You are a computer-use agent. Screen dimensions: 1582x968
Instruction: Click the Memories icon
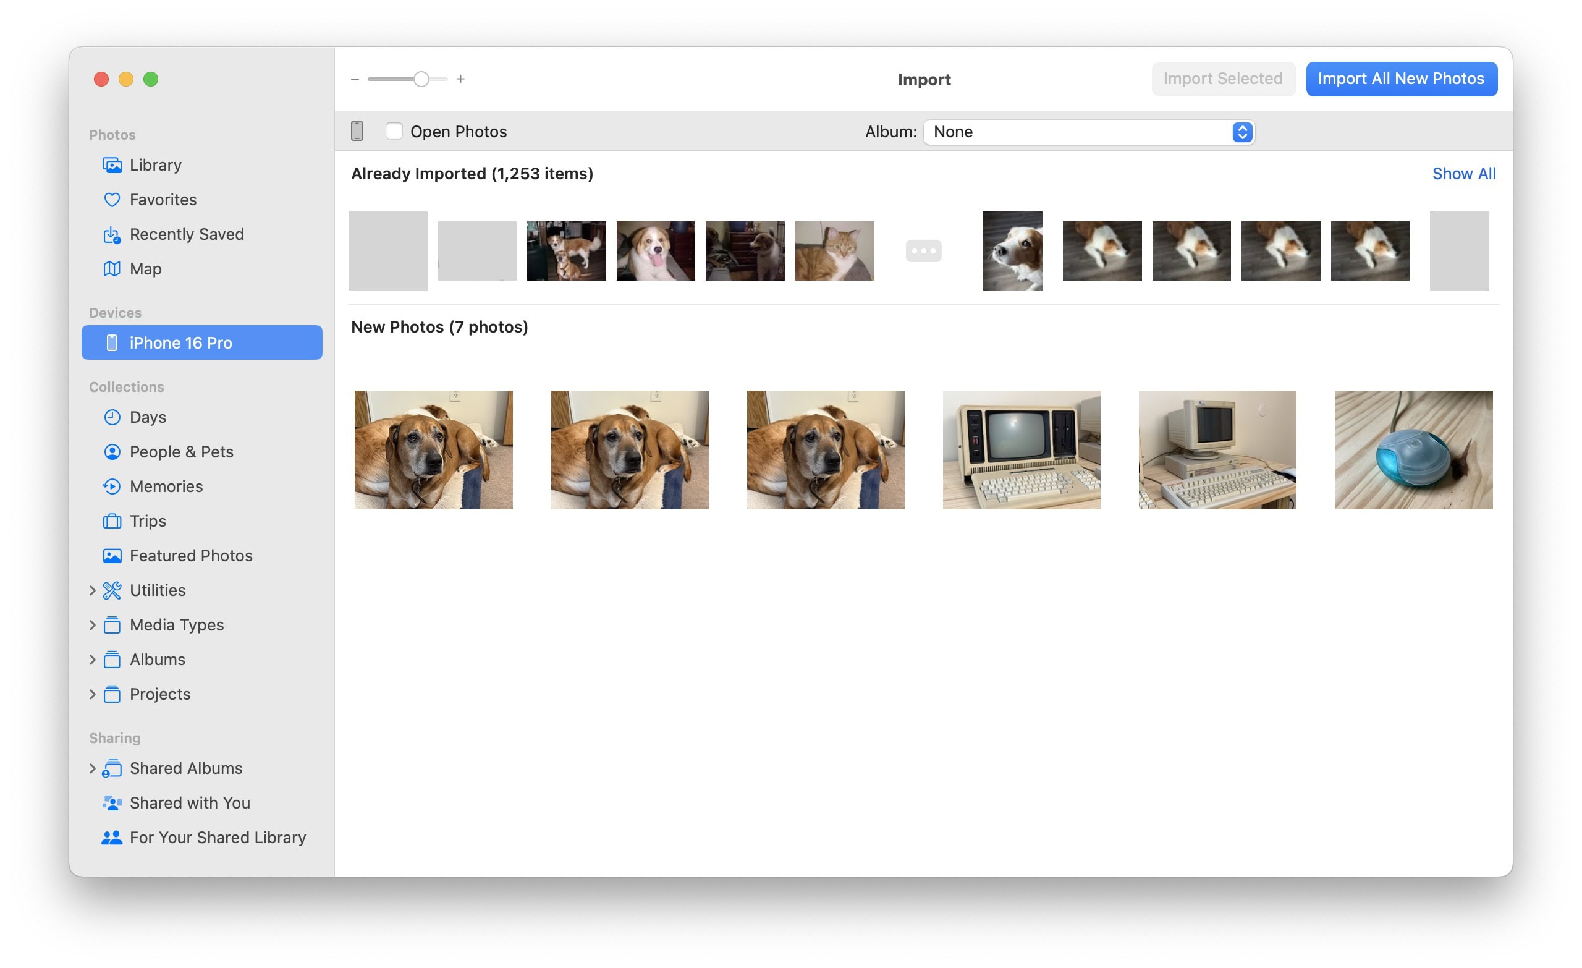[112, 487]
